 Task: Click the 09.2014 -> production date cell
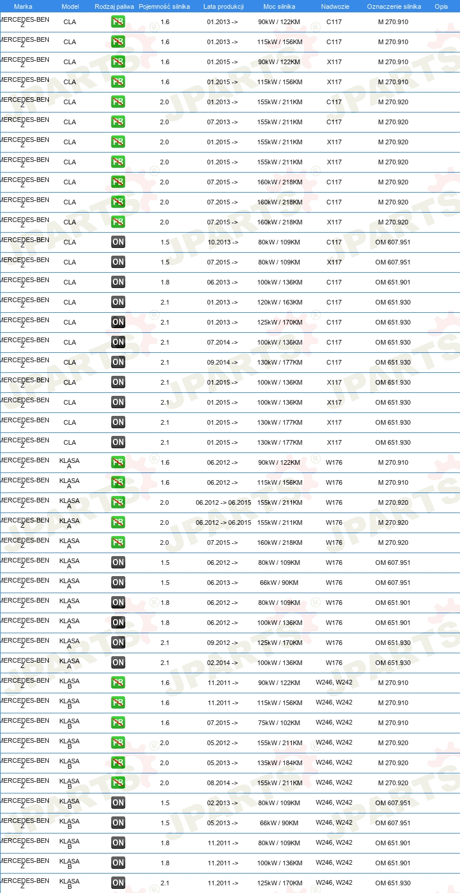(223, 362)
